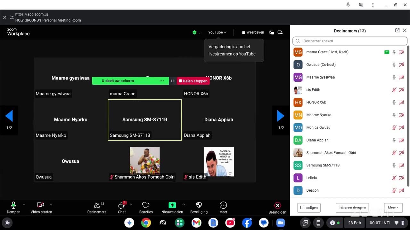Click the green encryption shield icon

coord(194,32)
